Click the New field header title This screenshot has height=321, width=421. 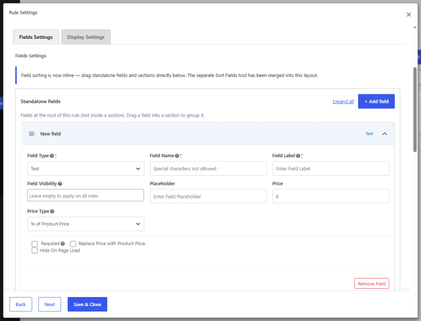(50, 134)
